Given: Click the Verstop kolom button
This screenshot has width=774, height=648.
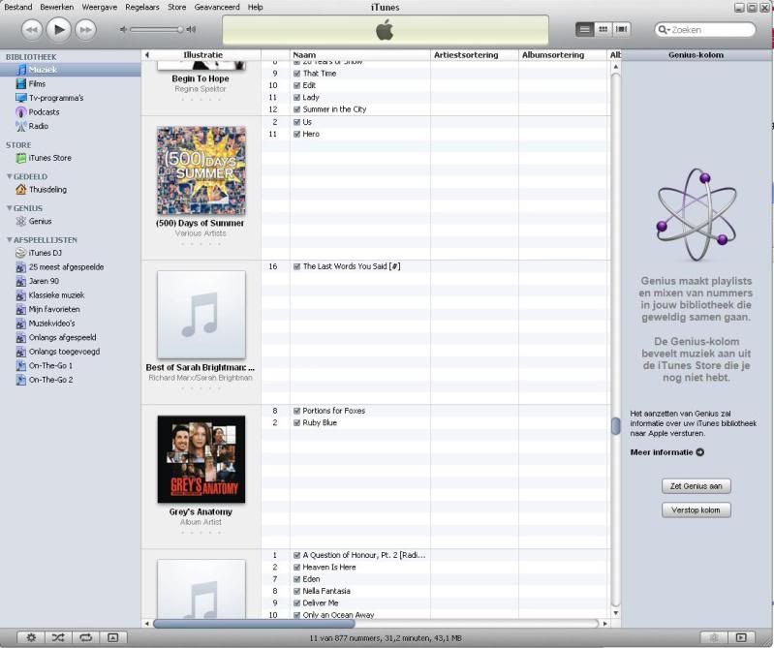Looking at the screenshot, I should 696,510.
